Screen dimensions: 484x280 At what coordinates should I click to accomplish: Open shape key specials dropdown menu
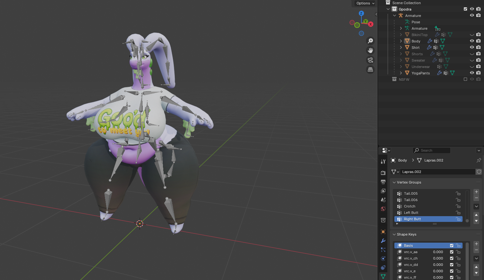pos(476,258)
